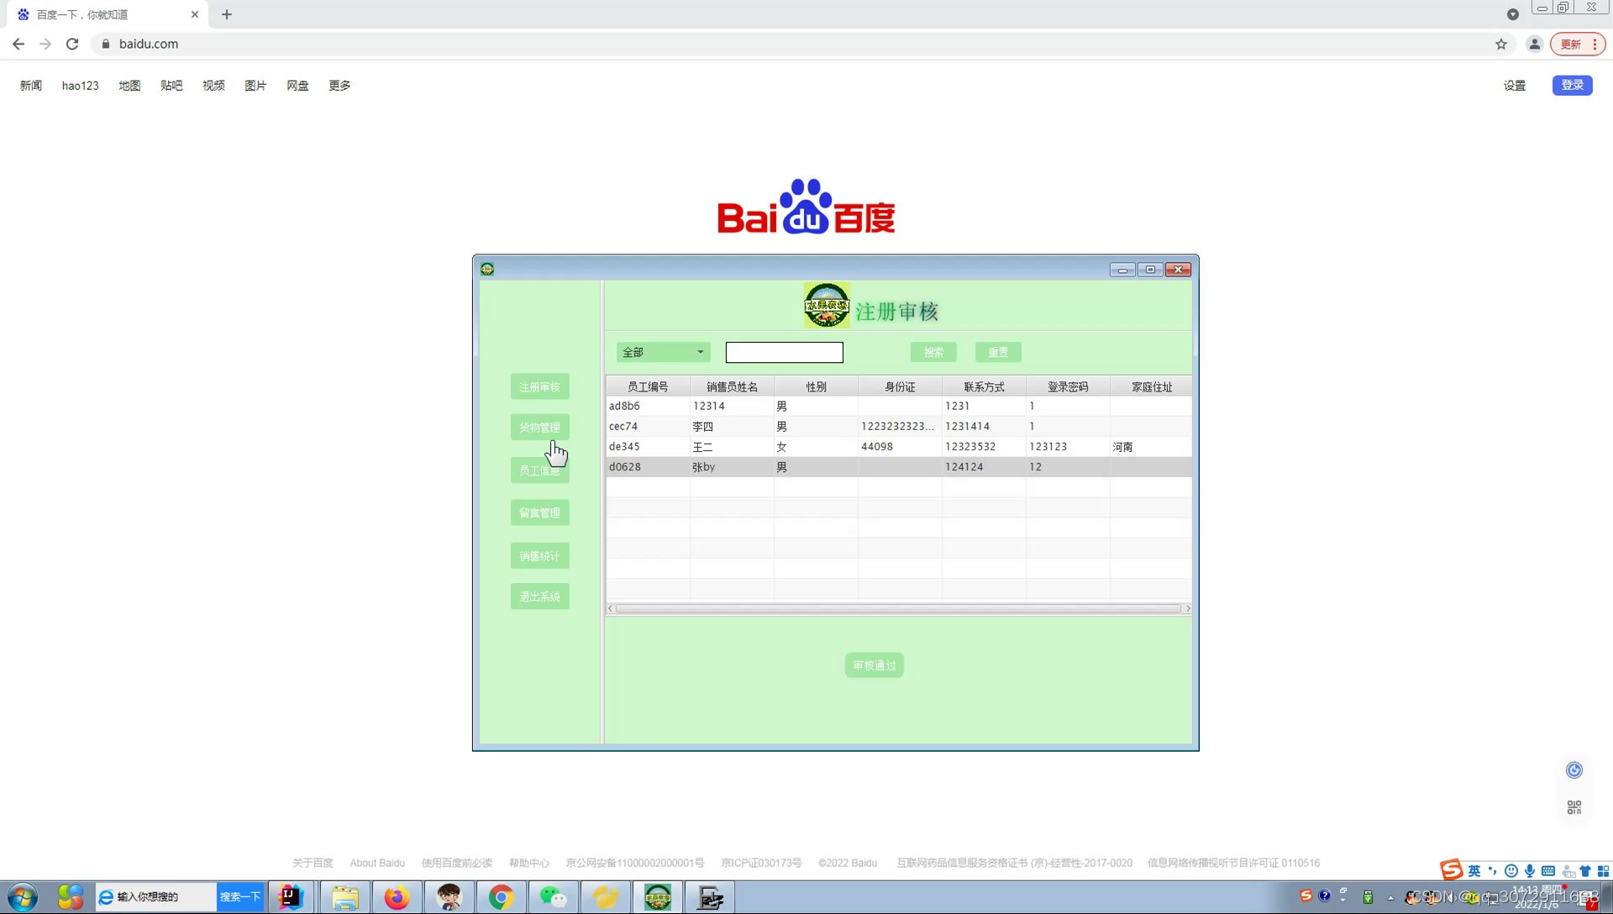Screen dimensions: 1613x914
Task: Open File Explorer from taskbar
Action: click(344, 897)
